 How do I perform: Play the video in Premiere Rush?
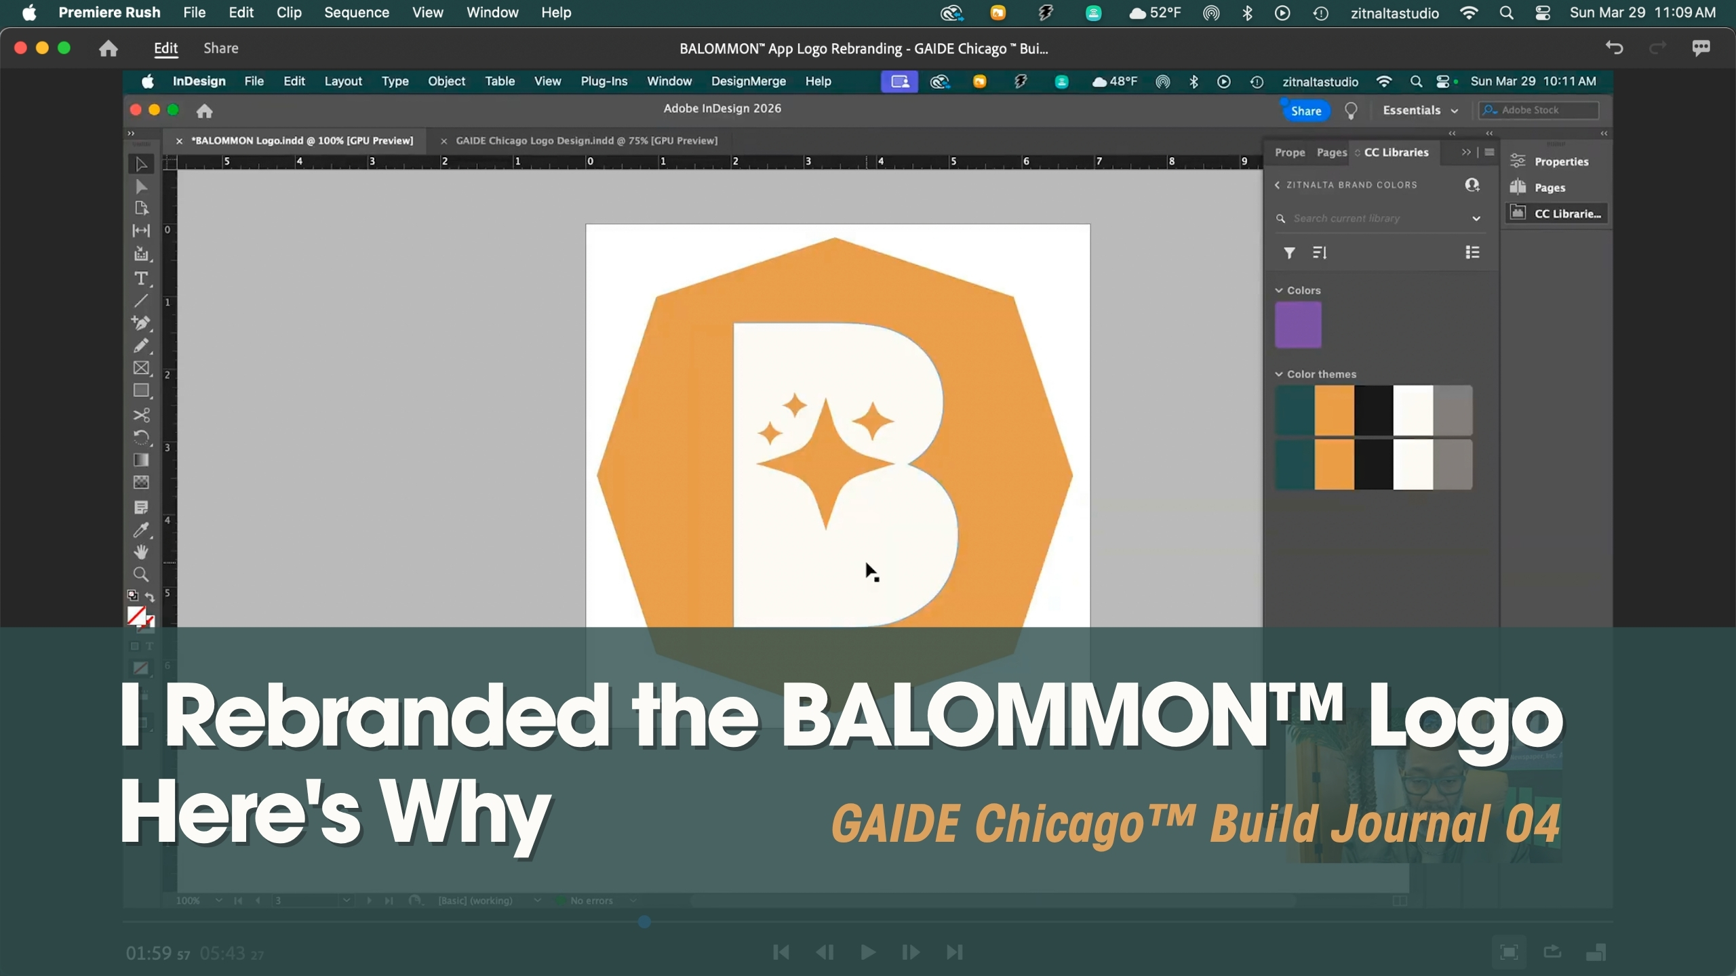point(867,952)
